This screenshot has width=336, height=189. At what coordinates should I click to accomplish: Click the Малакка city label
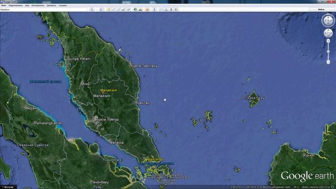point(117,142)
